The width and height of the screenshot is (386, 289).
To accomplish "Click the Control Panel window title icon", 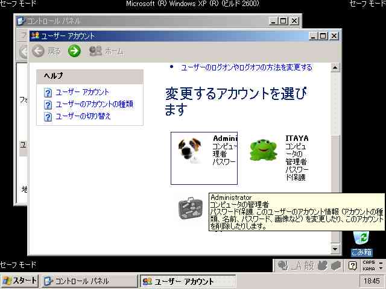I will coord(21,21).
